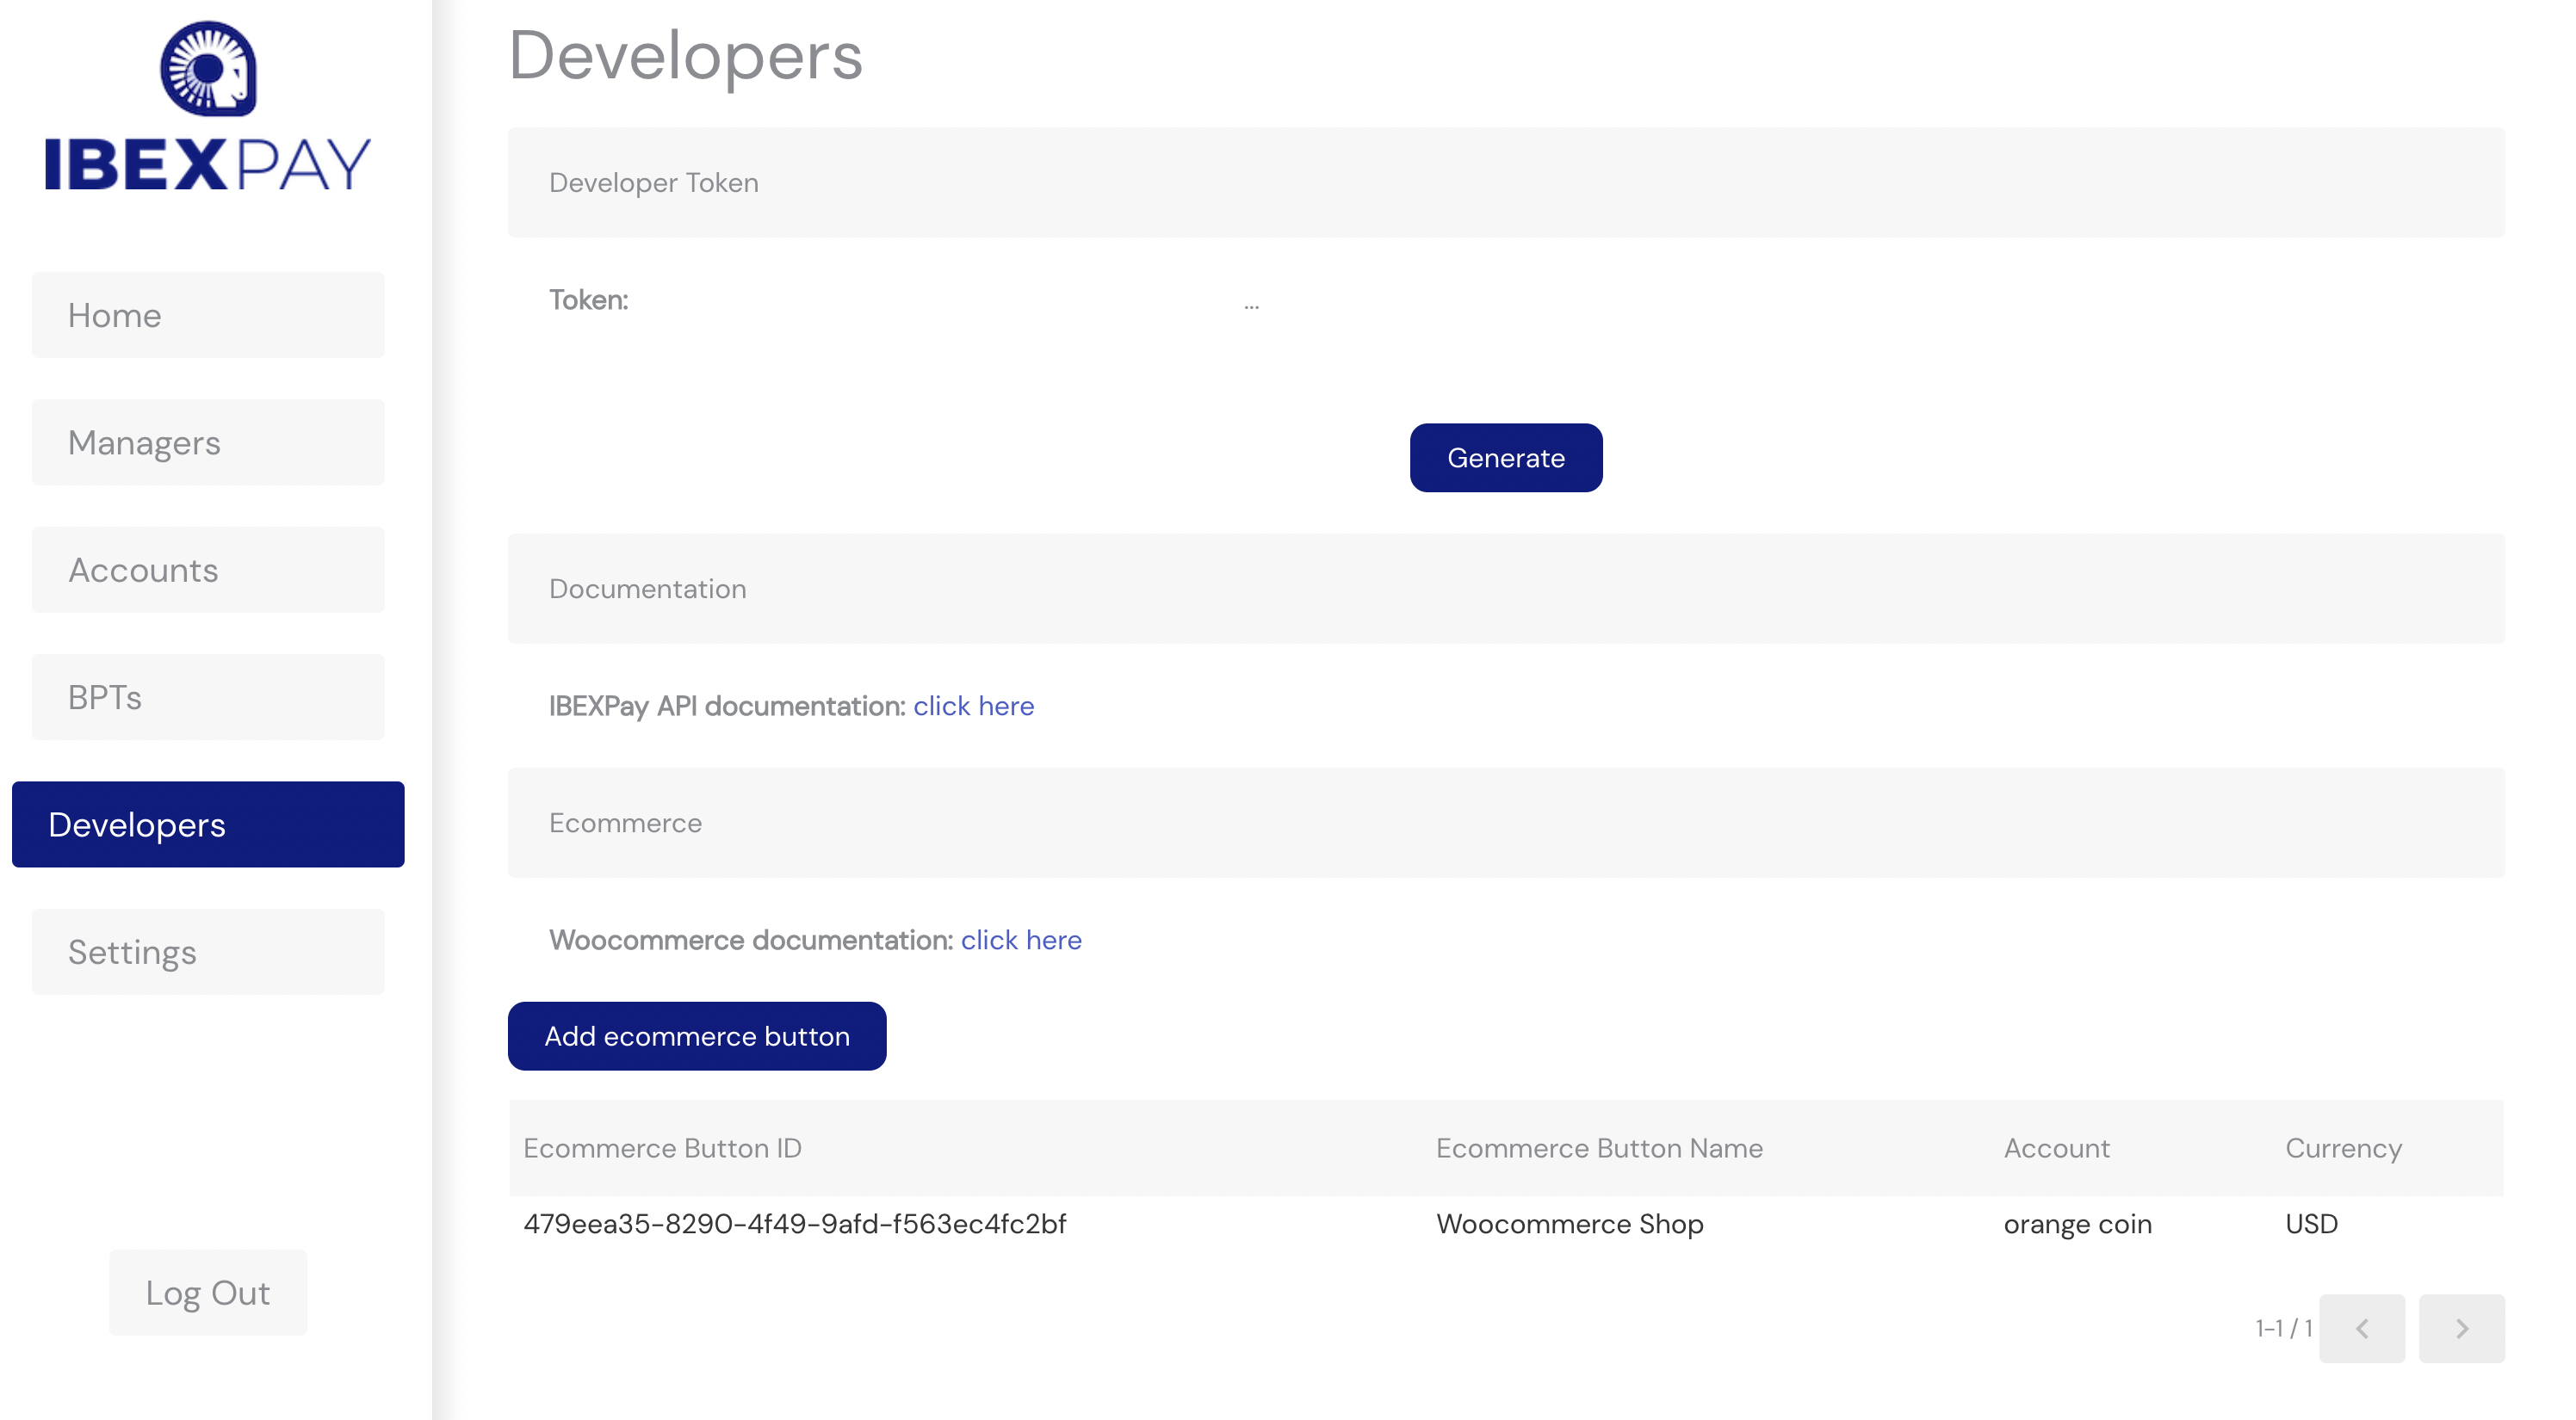Click the token value ellipsis
Screen dimensions: 2576x1420
(1251, 305)
